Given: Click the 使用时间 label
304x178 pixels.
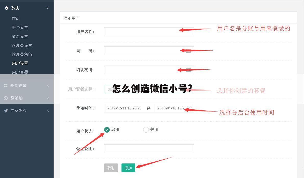Looking at the screenshot, I should point(86,108).
